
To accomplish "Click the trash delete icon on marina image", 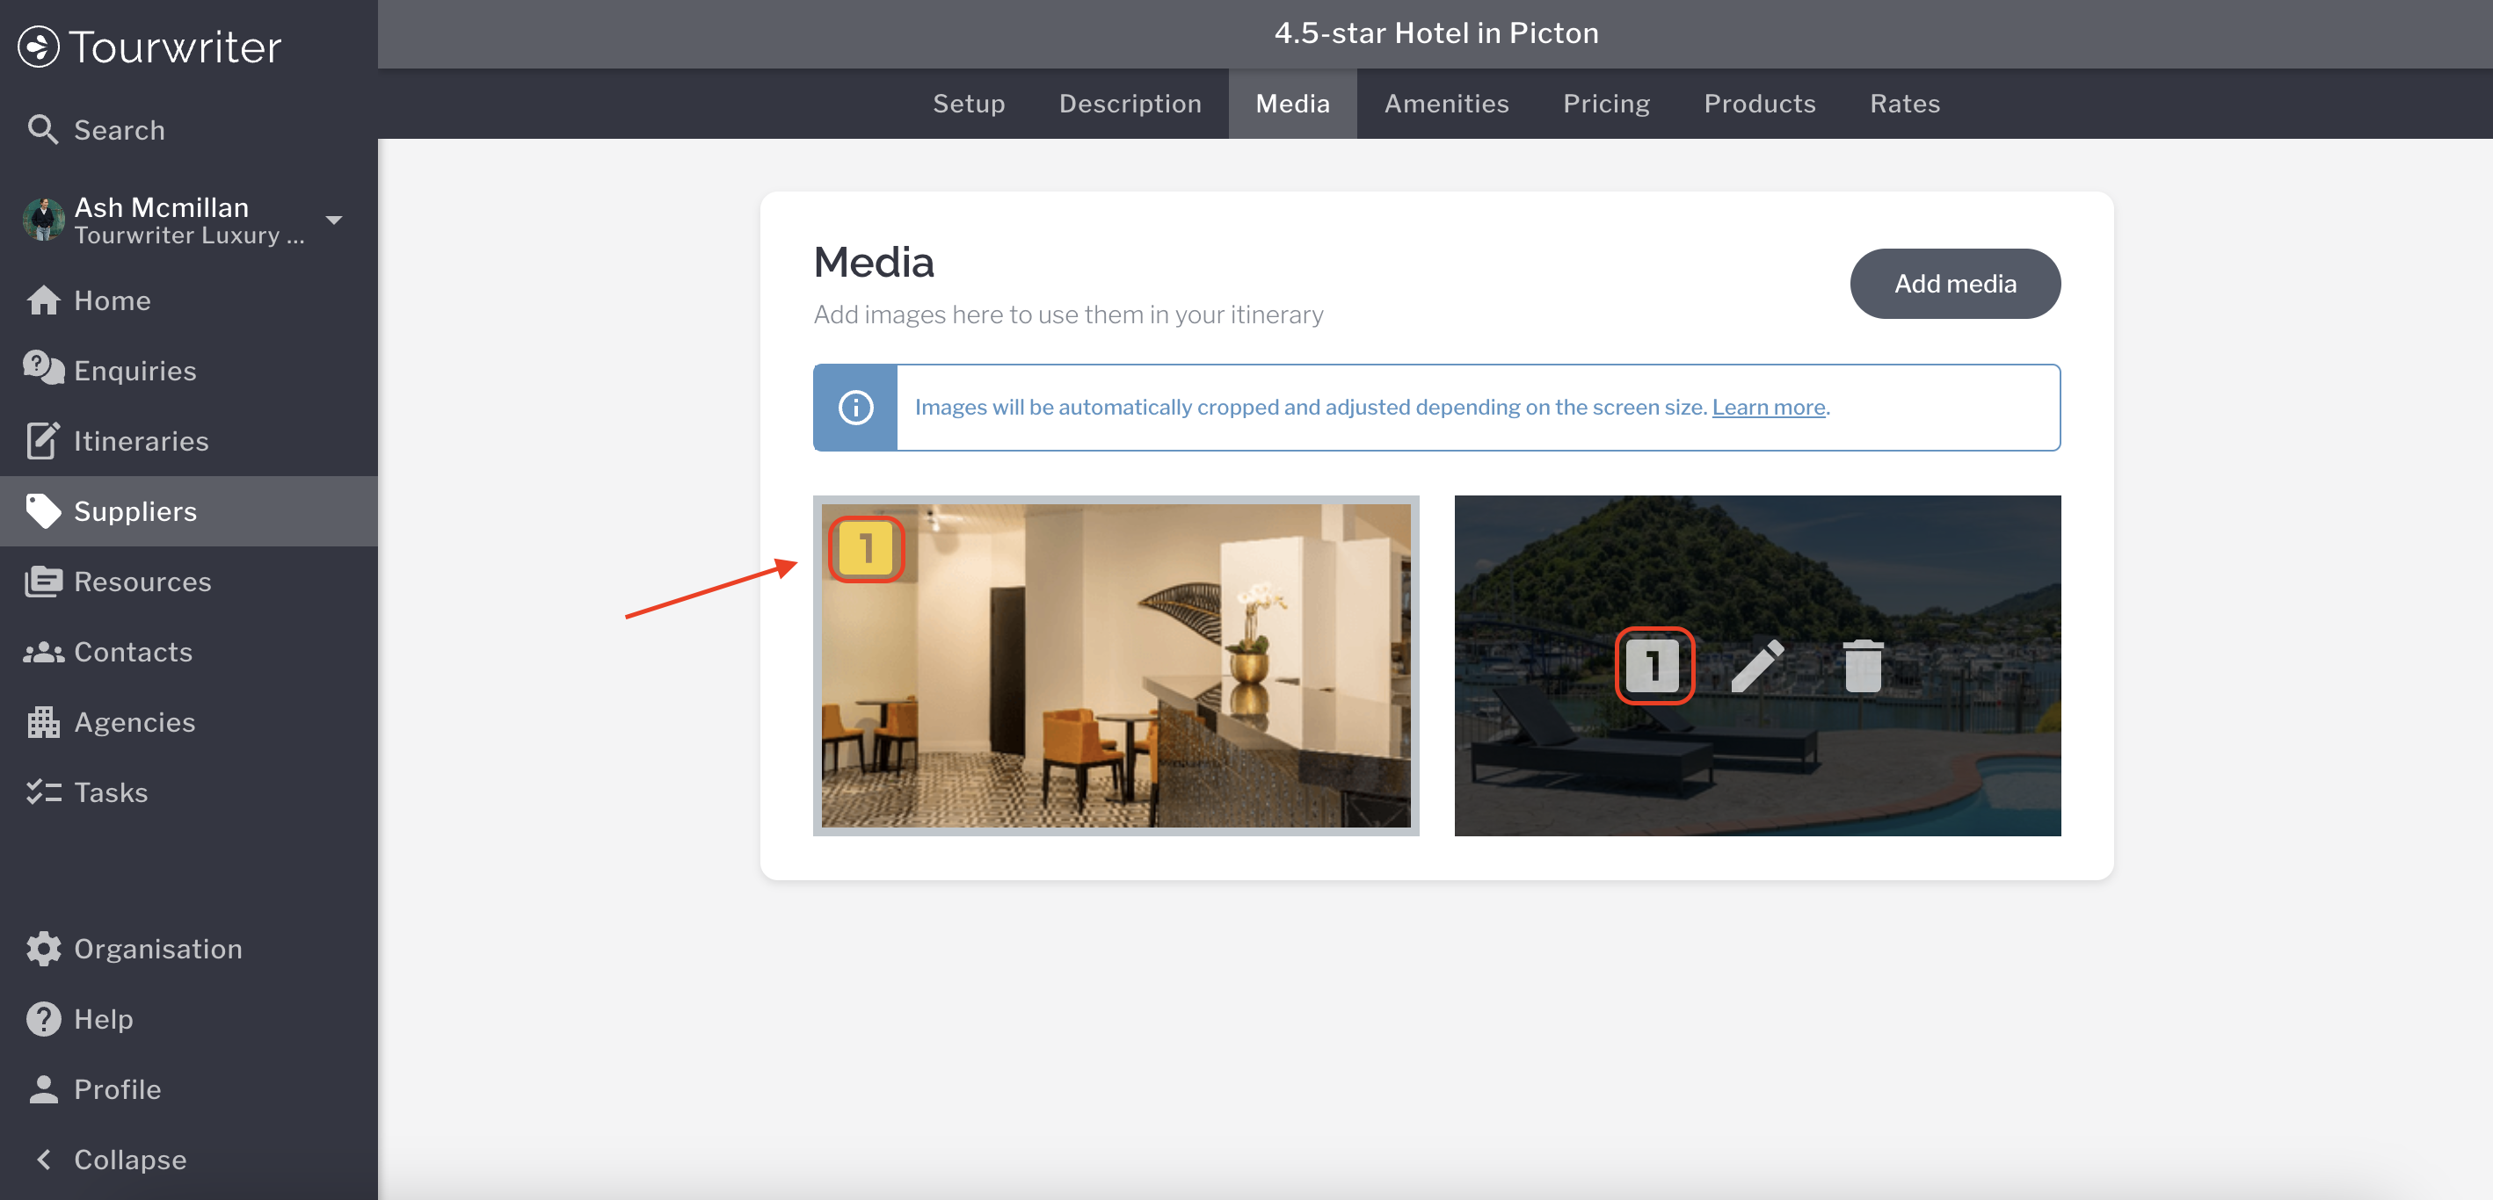I will click(1862, 666).
